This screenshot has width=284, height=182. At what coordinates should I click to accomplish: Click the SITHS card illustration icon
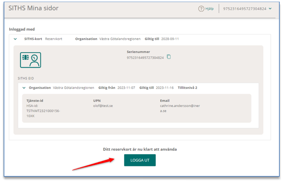coord(30,60)
